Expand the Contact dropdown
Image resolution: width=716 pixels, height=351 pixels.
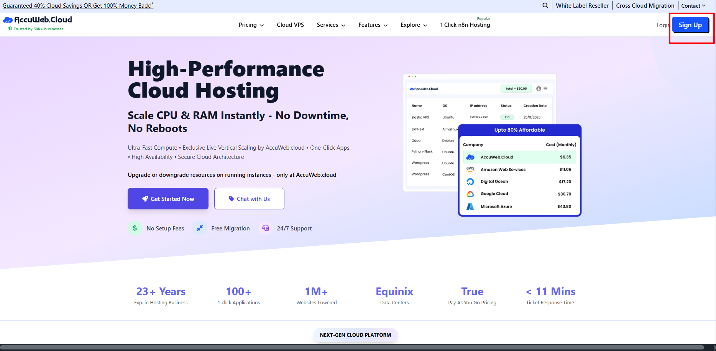point(693,6)
